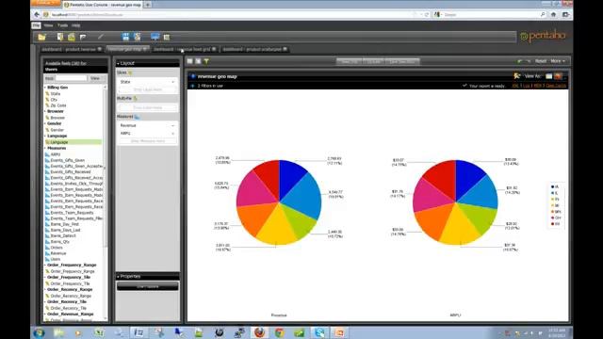Screen dimensions: 603x339
Task: Collapse the Order_Frequency_Range group
Action: [x=45, y=266]
